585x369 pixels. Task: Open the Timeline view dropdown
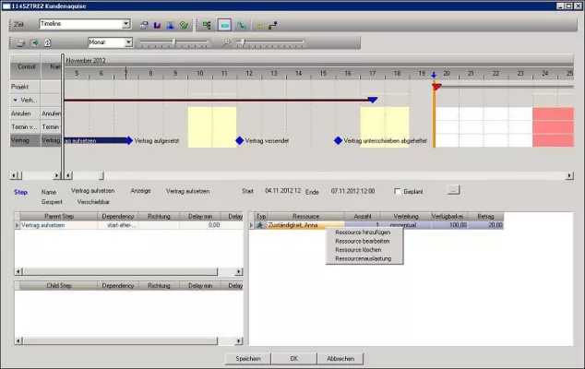click(125, 24)
